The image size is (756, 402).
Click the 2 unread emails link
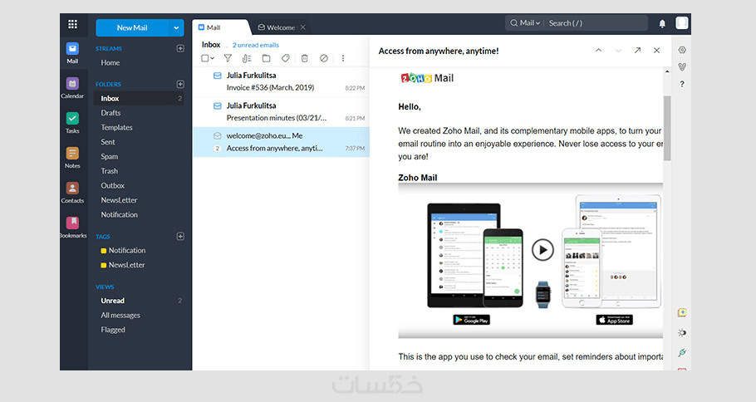(x=256, y=45)
